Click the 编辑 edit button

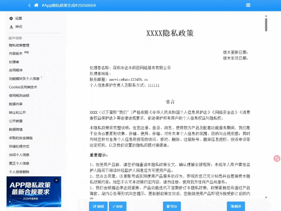click(x=98, y=206)
